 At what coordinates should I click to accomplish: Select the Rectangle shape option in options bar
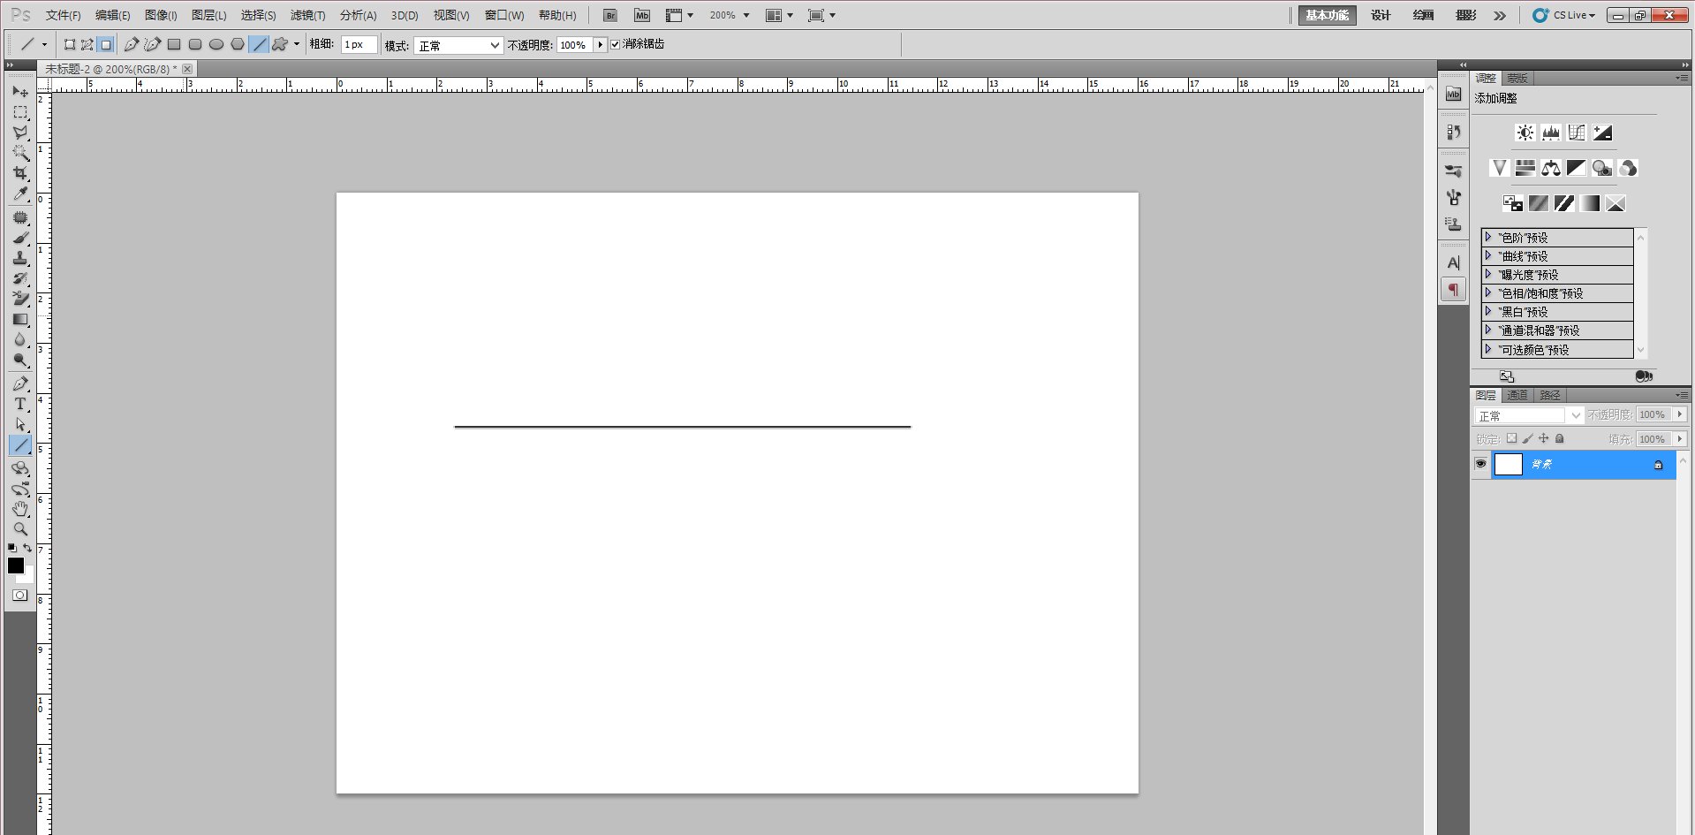174,44
